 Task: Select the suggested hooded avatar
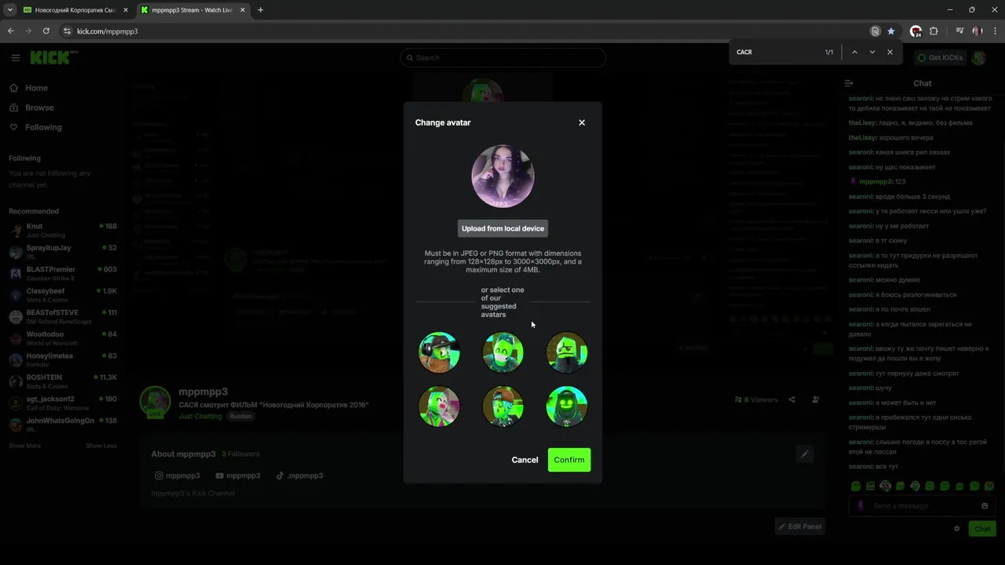(x=566, y=406)
